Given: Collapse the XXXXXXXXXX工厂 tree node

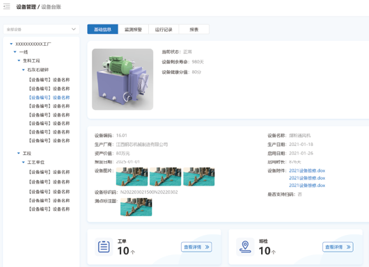Looking at the screenshot, I should click(x=11, y=44).
